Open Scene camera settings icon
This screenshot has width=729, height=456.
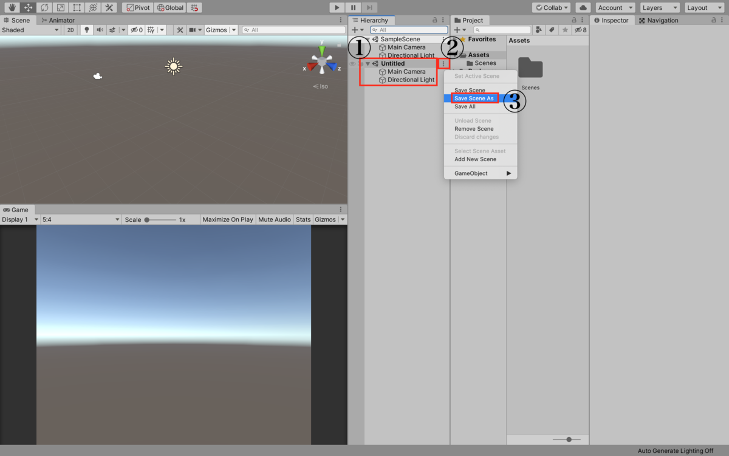click(193, 30)
